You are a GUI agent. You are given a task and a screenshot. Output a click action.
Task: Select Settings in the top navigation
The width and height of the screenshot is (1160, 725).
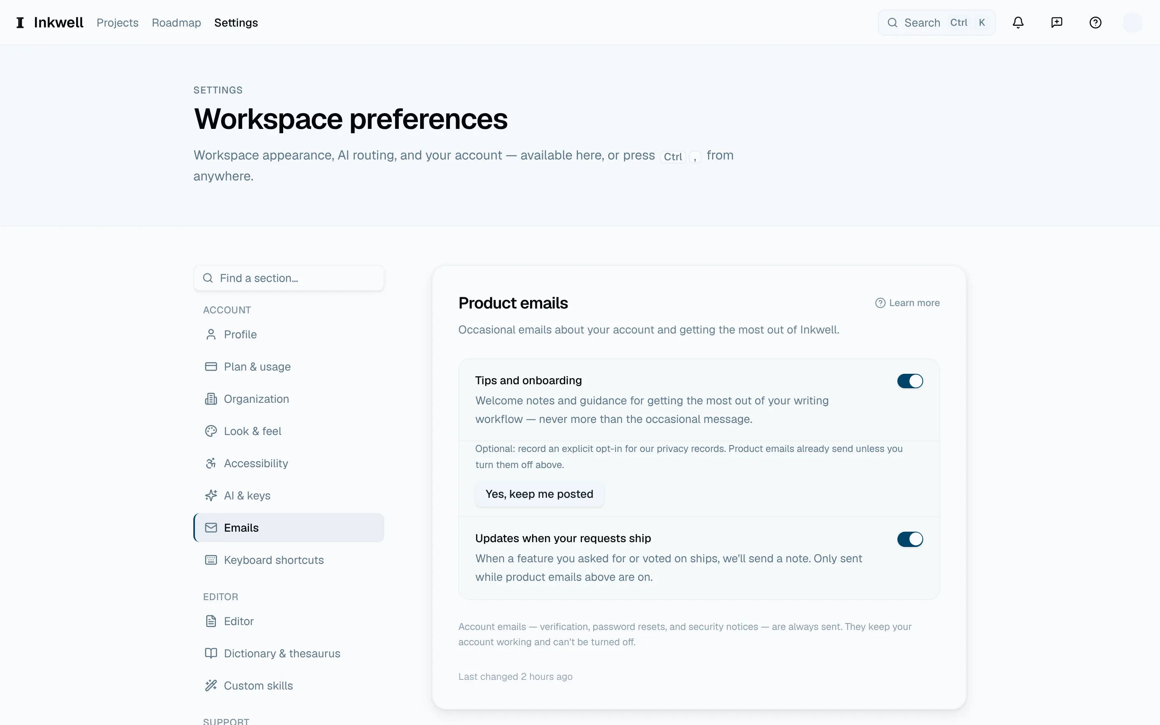click(236, 23)
